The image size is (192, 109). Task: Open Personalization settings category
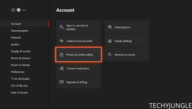click(x=20, y=31)
